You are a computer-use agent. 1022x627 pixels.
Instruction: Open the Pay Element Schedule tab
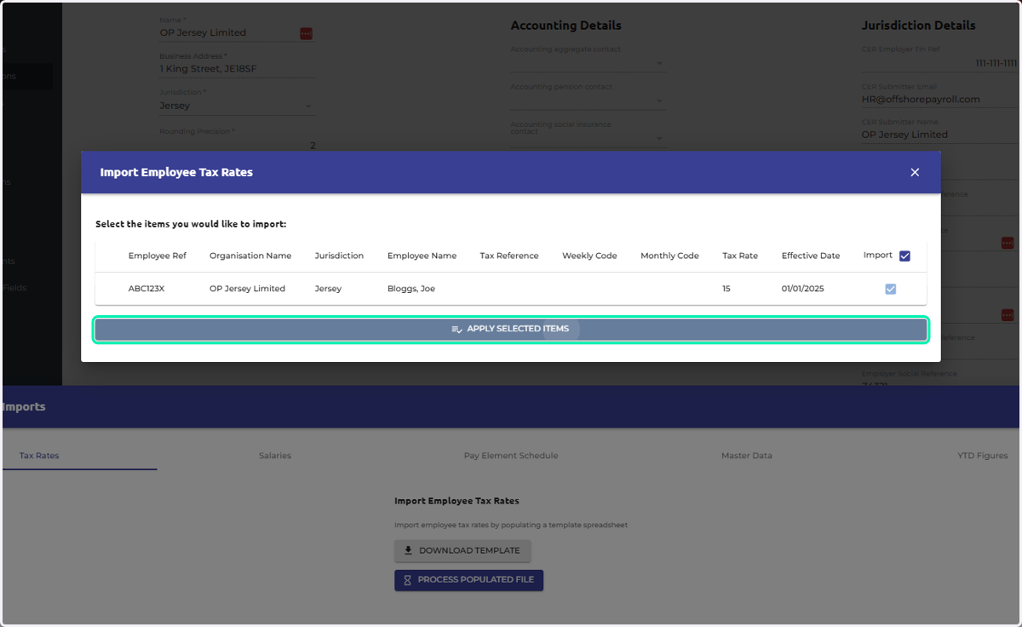click(511, 456)
